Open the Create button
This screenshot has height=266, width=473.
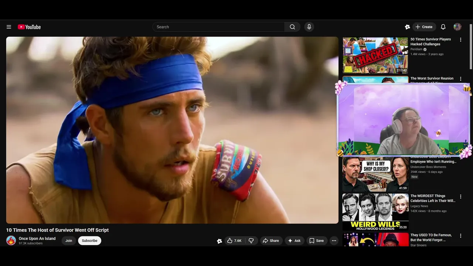pyautogui.click(x=424, y=27)
